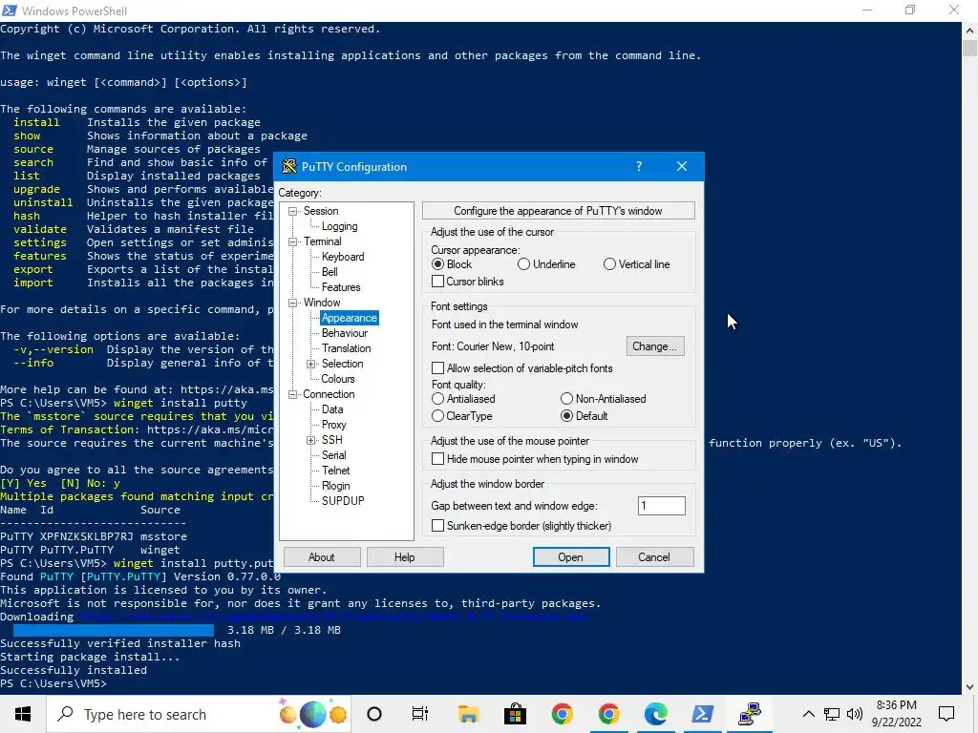
Task: Open the second Chrome icon on taskbar
Action: pos(608,714)
